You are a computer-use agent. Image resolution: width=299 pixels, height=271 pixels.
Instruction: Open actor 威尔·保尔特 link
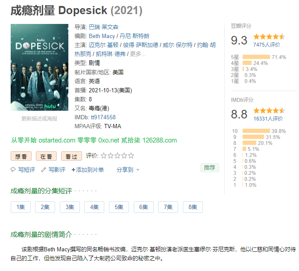(x=178, y=45)
